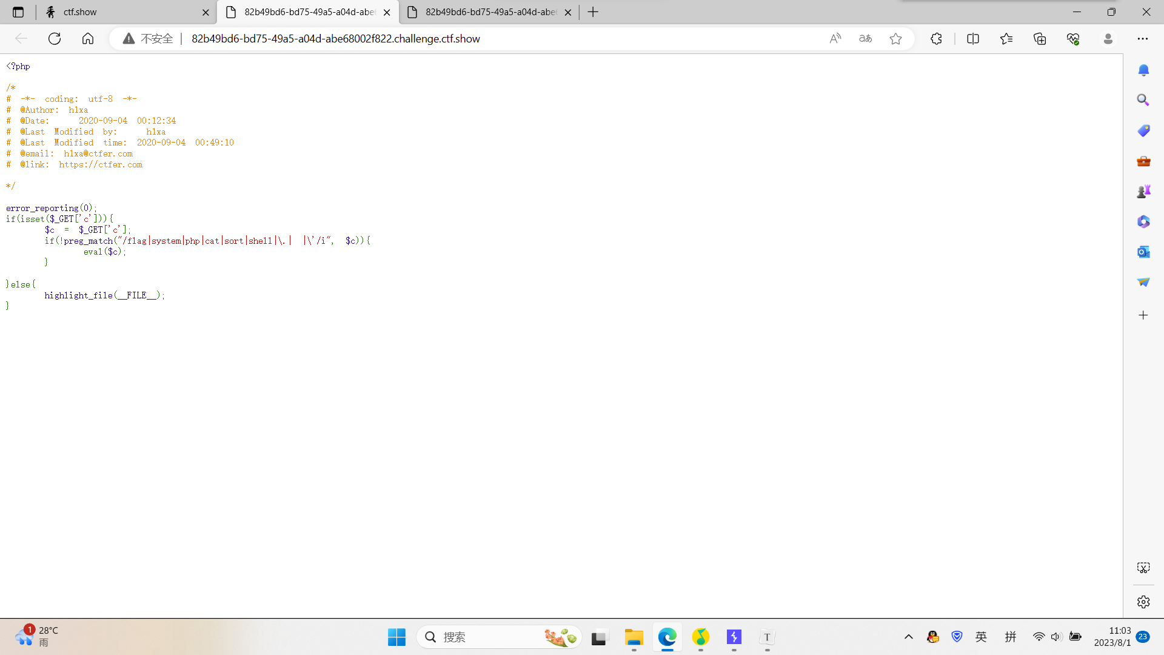
Task: Open the Windows Start menu
Action: point(396,637)
